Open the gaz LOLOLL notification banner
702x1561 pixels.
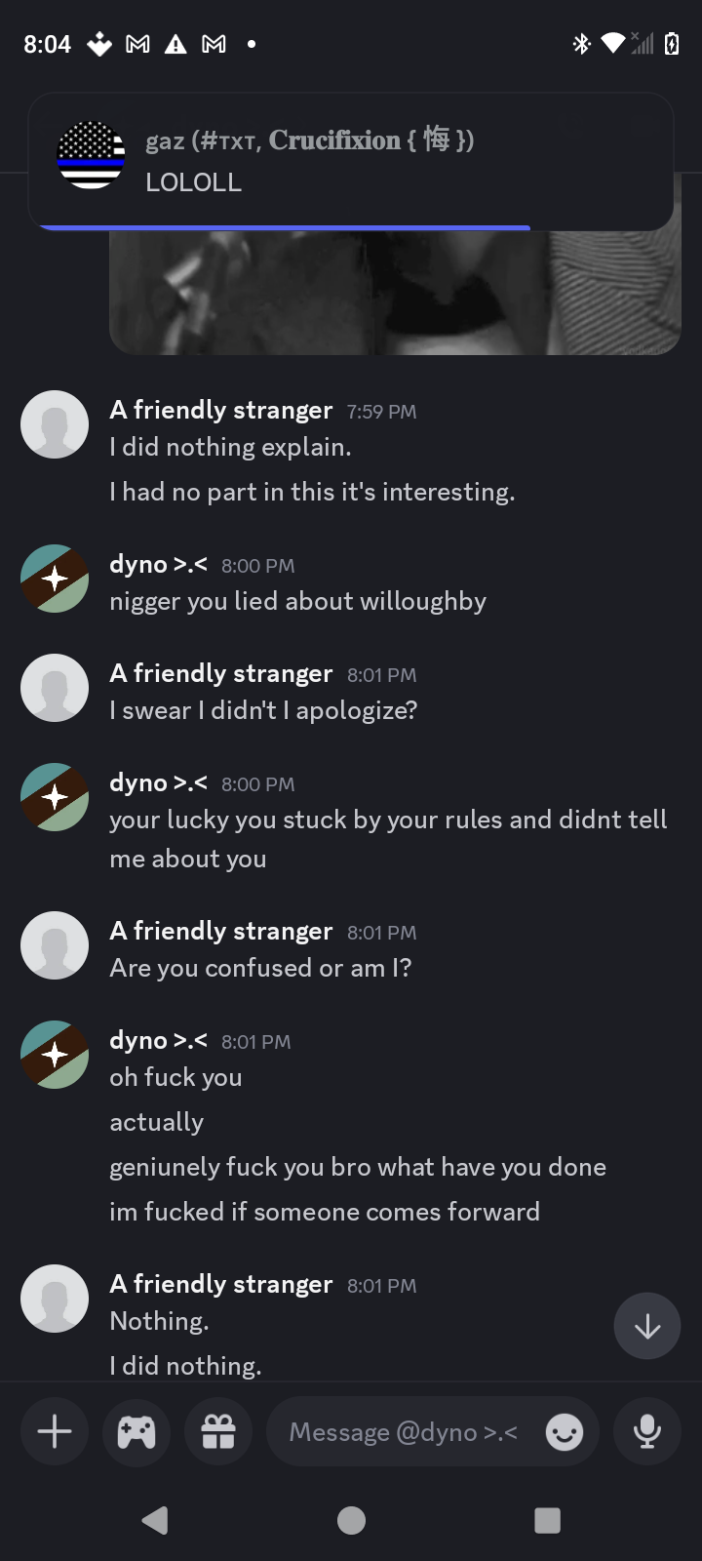[390, 162]
